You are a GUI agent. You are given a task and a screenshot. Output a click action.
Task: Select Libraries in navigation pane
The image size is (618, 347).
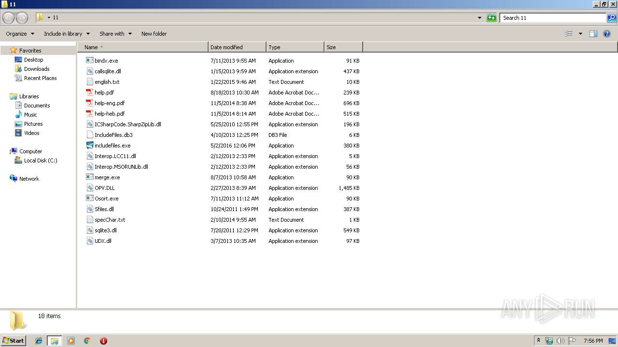[x=29, y=96]
